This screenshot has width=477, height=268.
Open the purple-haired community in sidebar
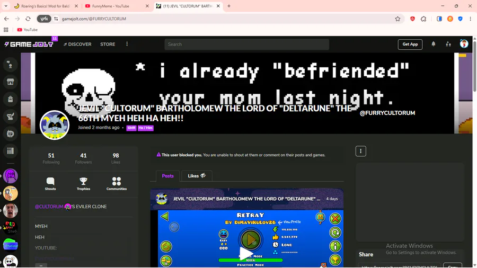click(11, 176)
